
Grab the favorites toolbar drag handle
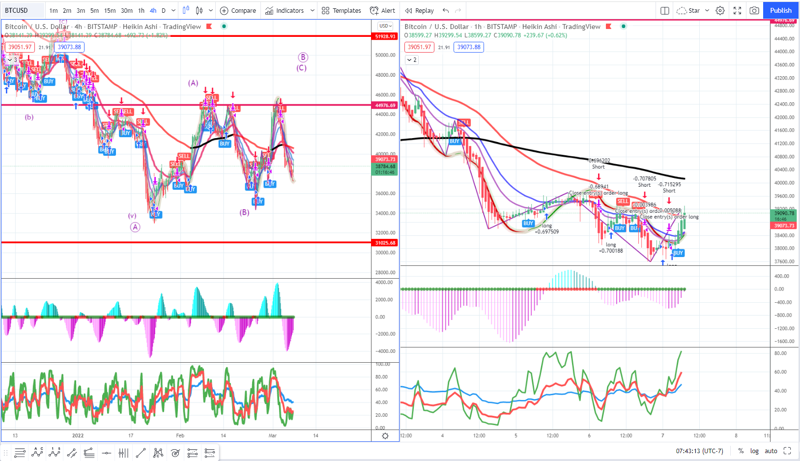(x=6, y=453)
